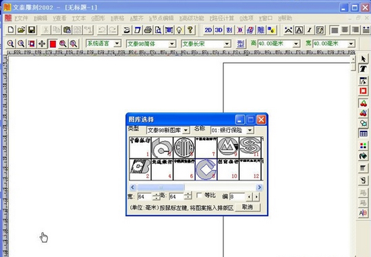Click the italic I text icon
371x257 pixels.
pos(309,30)
